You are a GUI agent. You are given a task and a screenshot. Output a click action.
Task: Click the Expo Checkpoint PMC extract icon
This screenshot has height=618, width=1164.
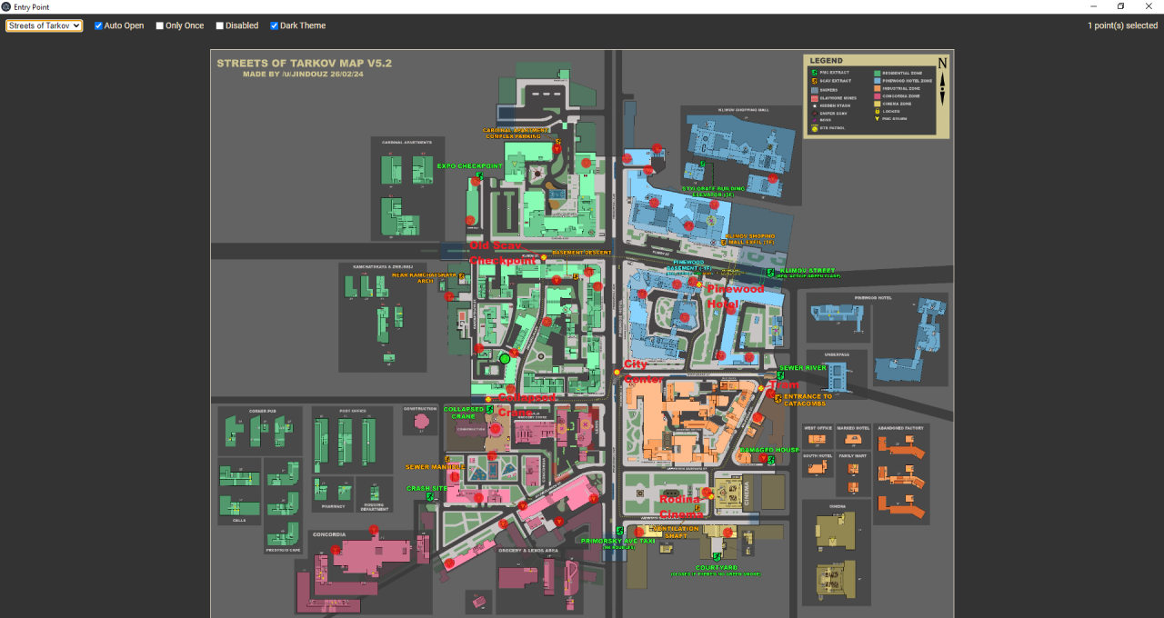pyautogui.click(x=478, y=176)
